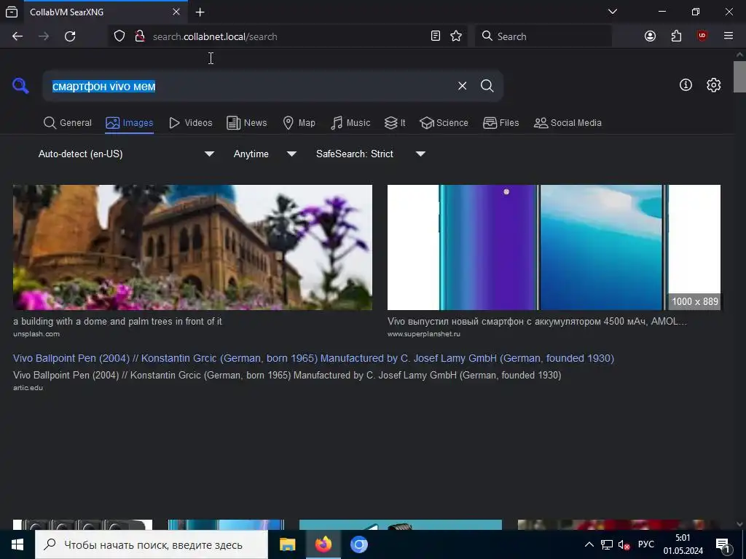Open the extensions puzzle icon
The image size is (746, 559).
(x=676, y=36)
